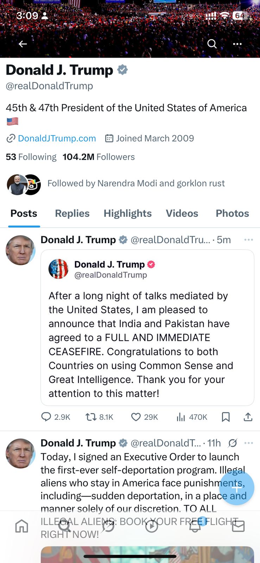Screen dimensions: 260x563
Task: Tap the Grok icon beside 11h
Action: pyautogui.click(x=233, y=443)
